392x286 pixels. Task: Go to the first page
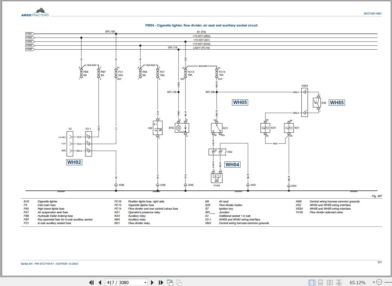91,282
